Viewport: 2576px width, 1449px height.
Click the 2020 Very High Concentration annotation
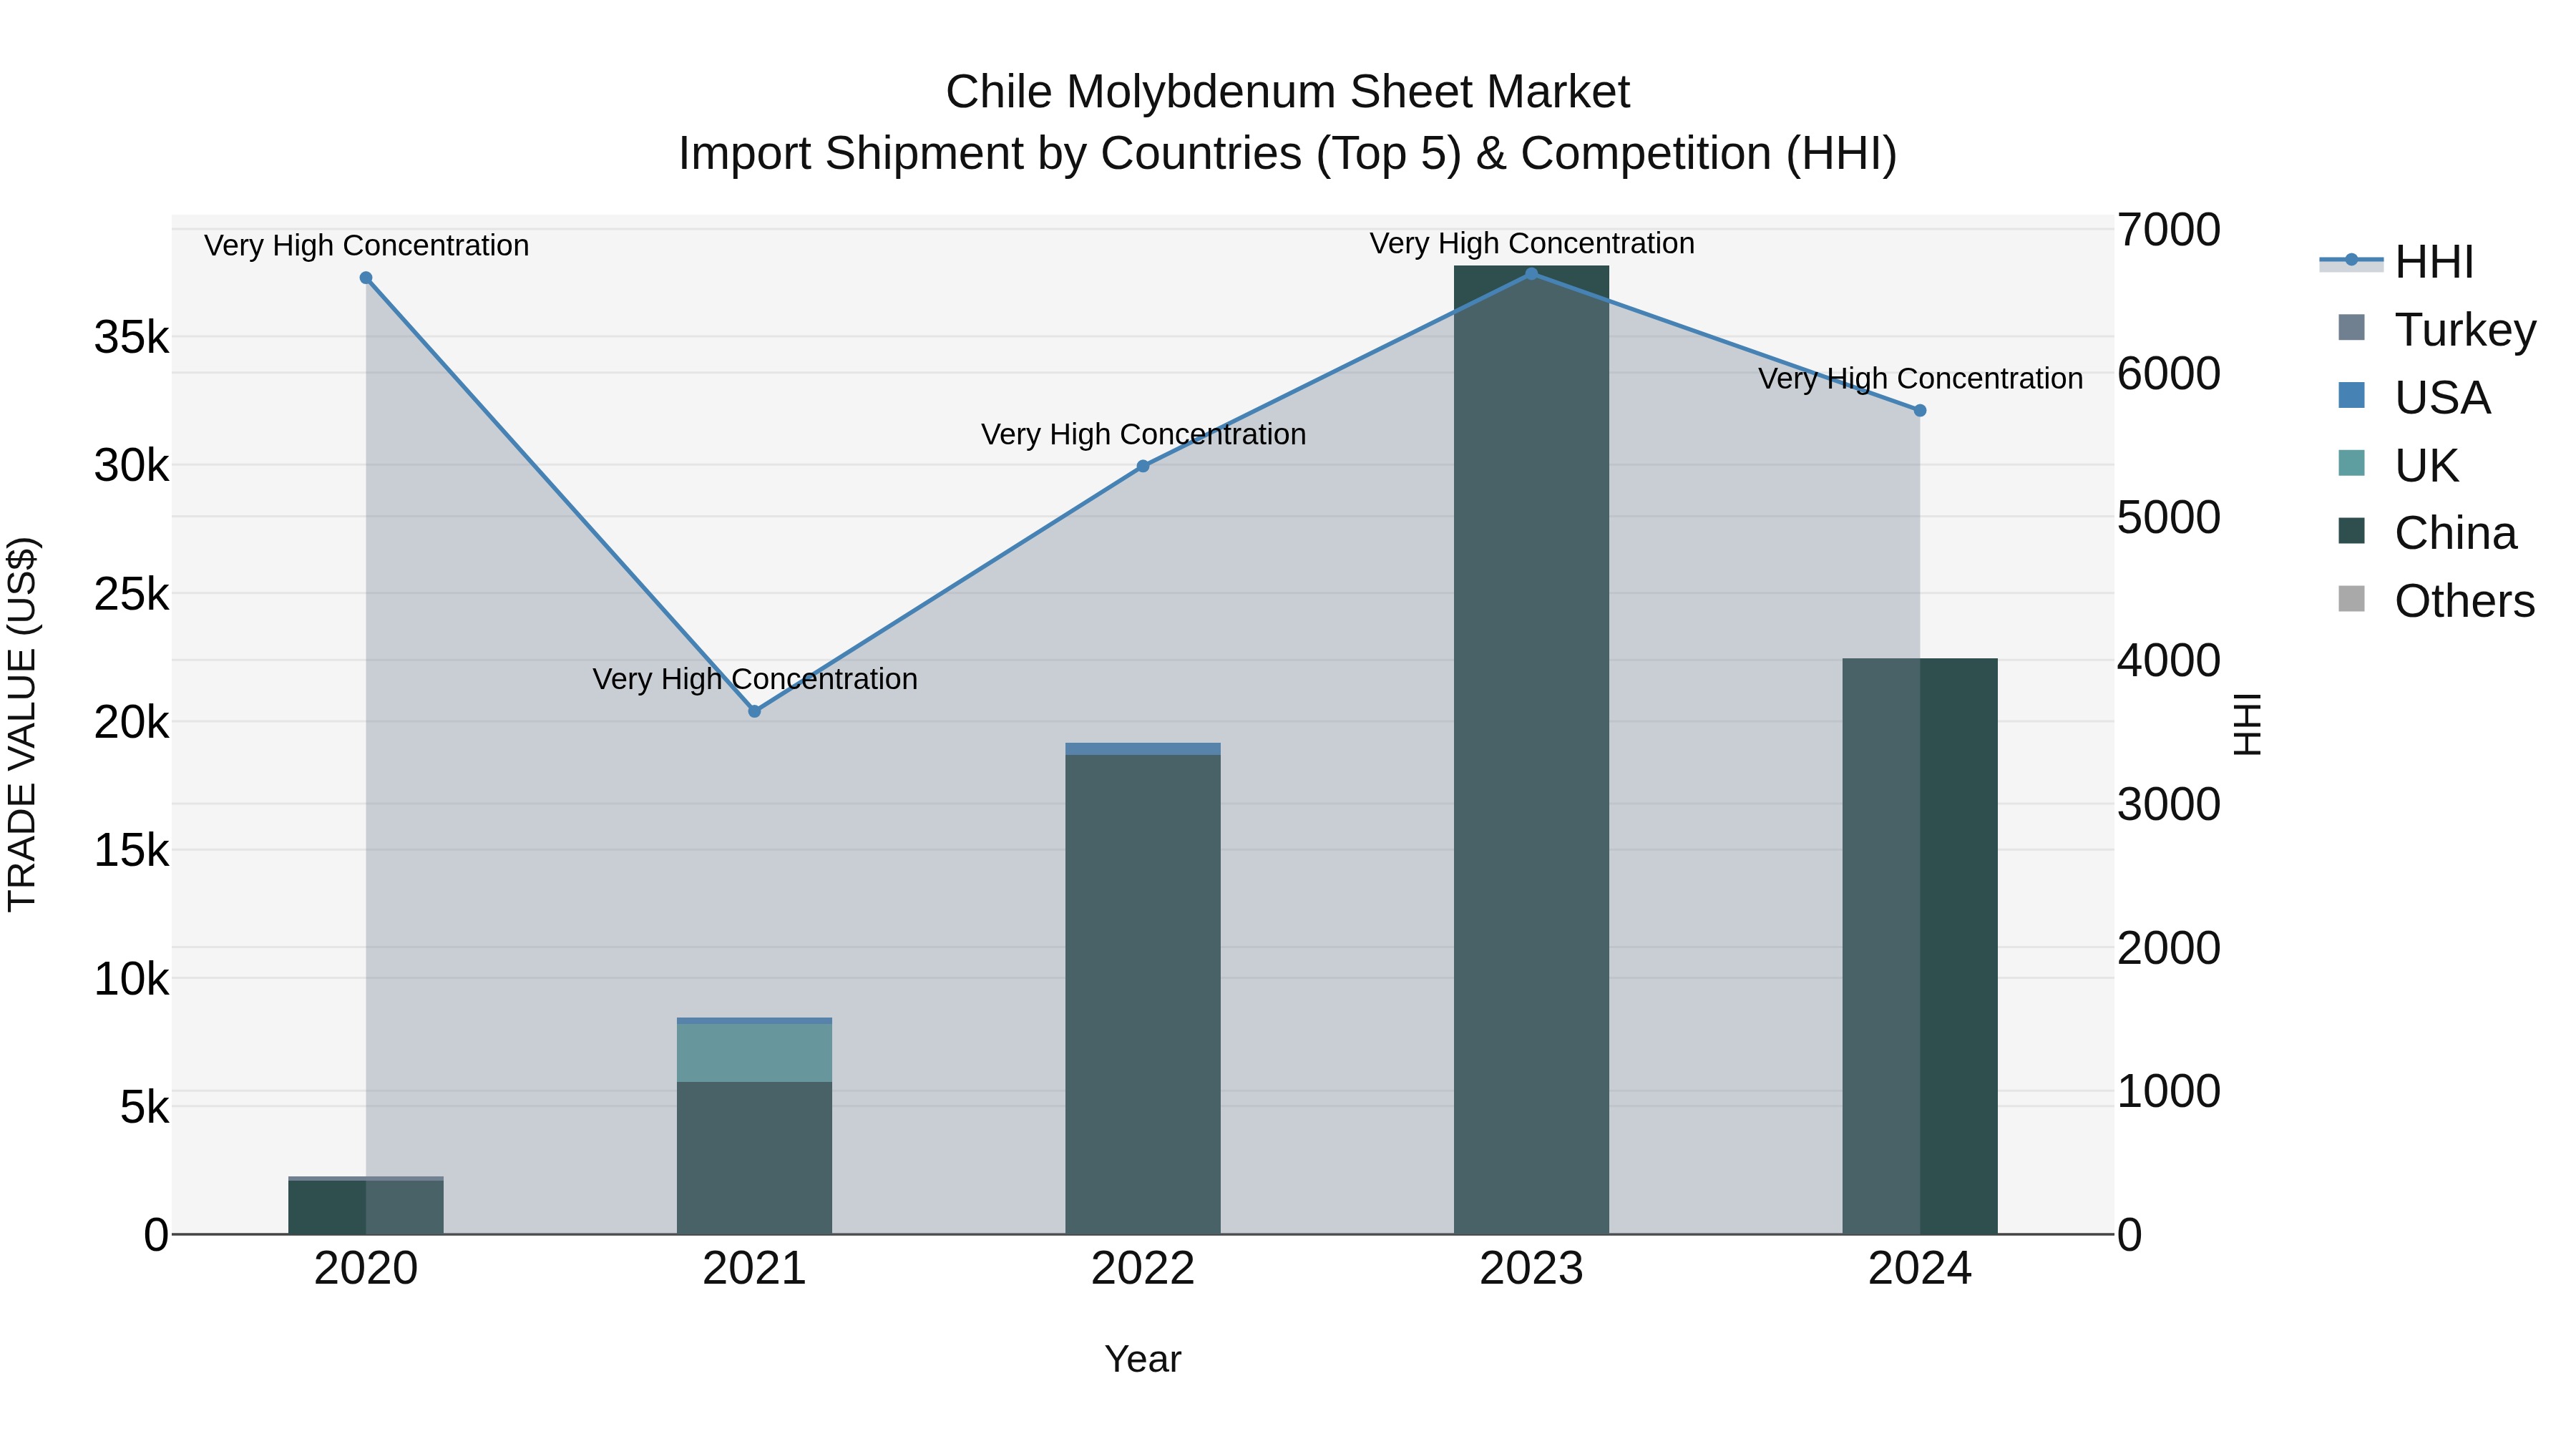[366, 246]
